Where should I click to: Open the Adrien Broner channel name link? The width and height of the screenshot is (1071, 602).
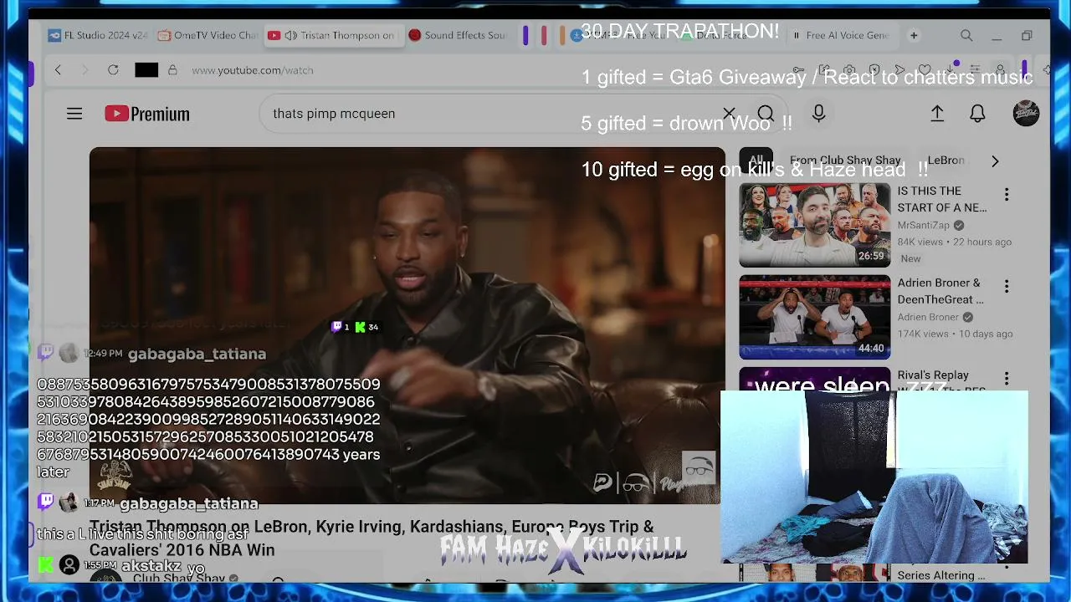coord(929,317)
